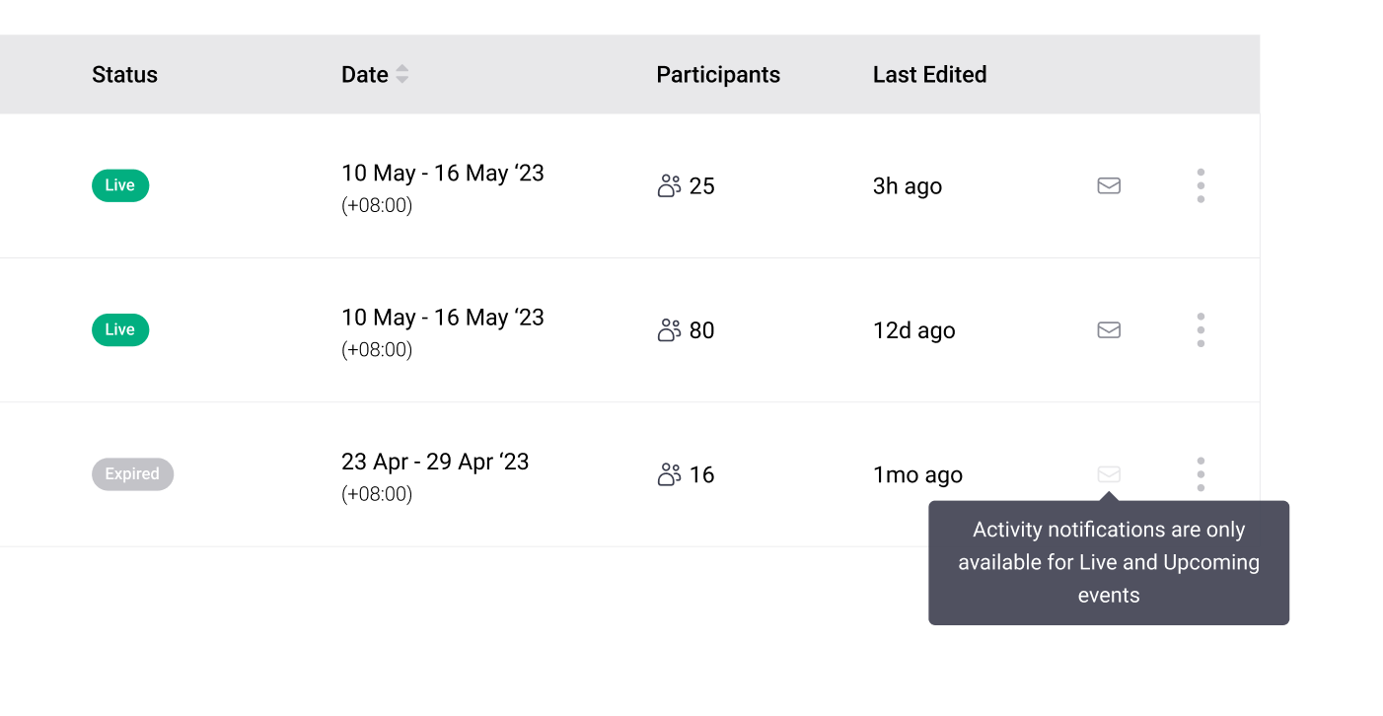Open the three-dot menu for the 12d ago row

(x=1201, y=329)
